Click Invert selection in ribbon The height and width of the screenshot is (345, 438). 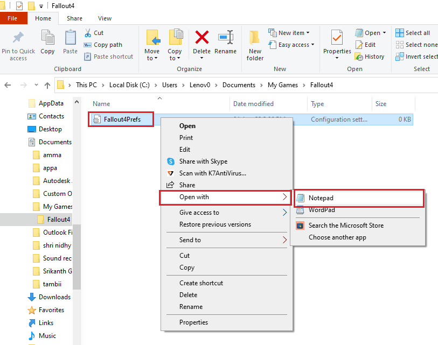tap(416, 57)
